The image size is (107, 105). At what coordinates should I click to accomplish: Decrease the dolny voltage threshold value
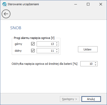(57, 52)
